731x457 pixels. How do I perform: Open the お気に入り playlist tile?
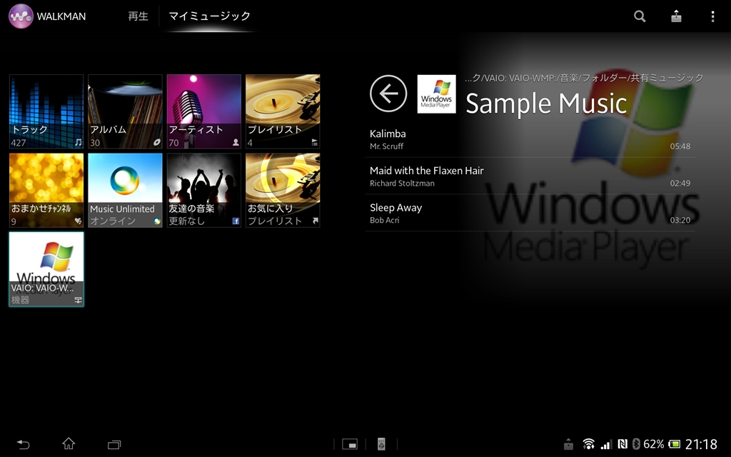pos(283,190)
